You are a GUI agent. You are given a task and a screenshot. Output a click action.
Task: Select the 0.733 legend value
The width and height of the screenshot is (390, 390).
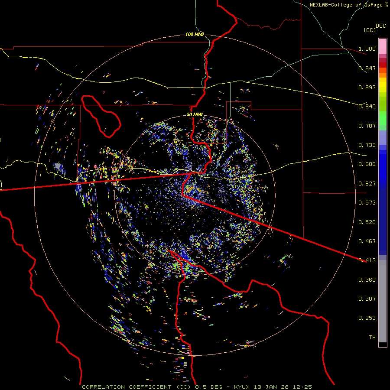click(367, 145)
